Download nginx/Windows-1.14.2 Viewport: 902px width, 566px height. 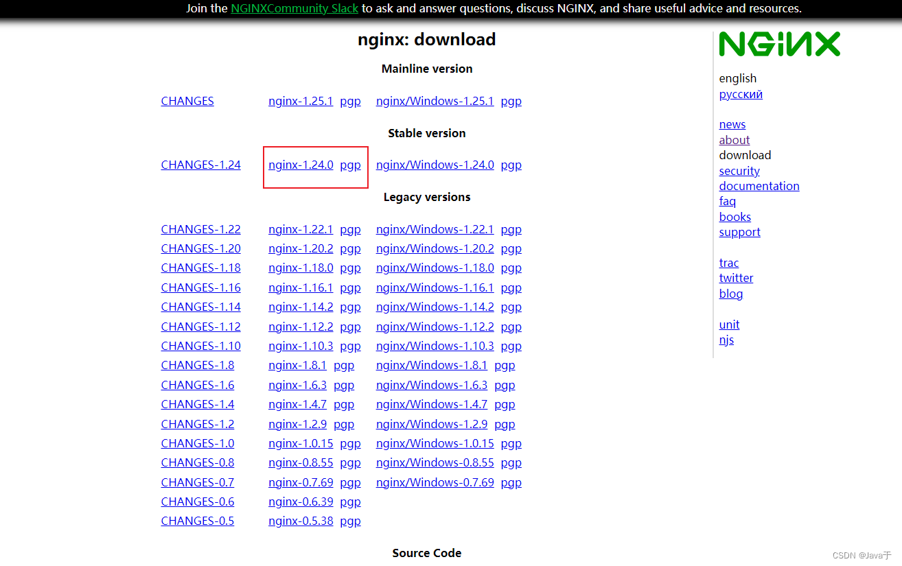[435, 307]
